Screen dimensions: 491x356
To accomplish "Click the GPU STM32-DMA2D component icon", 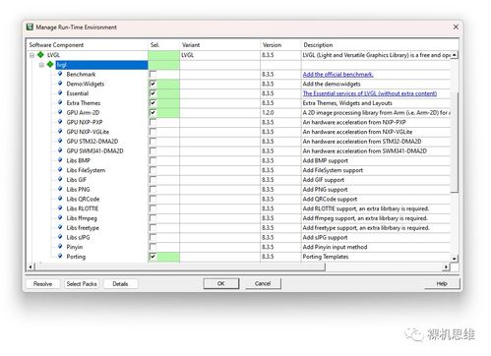I will 60,141.
